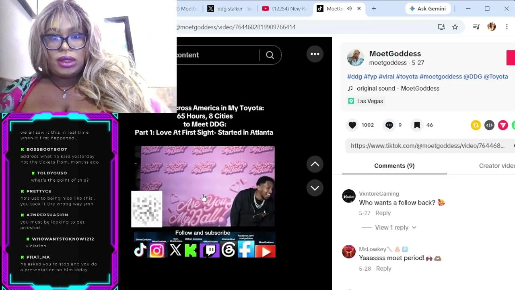
Task: Switch to the Creator videos tab
Action: [497, 166]
